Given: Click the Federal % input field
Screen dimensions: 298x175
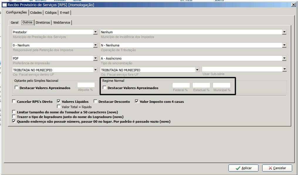Looking at the screenshot, I should point(181,85).
